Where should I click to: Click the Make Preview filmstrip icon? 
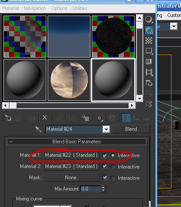pos(149,72)
